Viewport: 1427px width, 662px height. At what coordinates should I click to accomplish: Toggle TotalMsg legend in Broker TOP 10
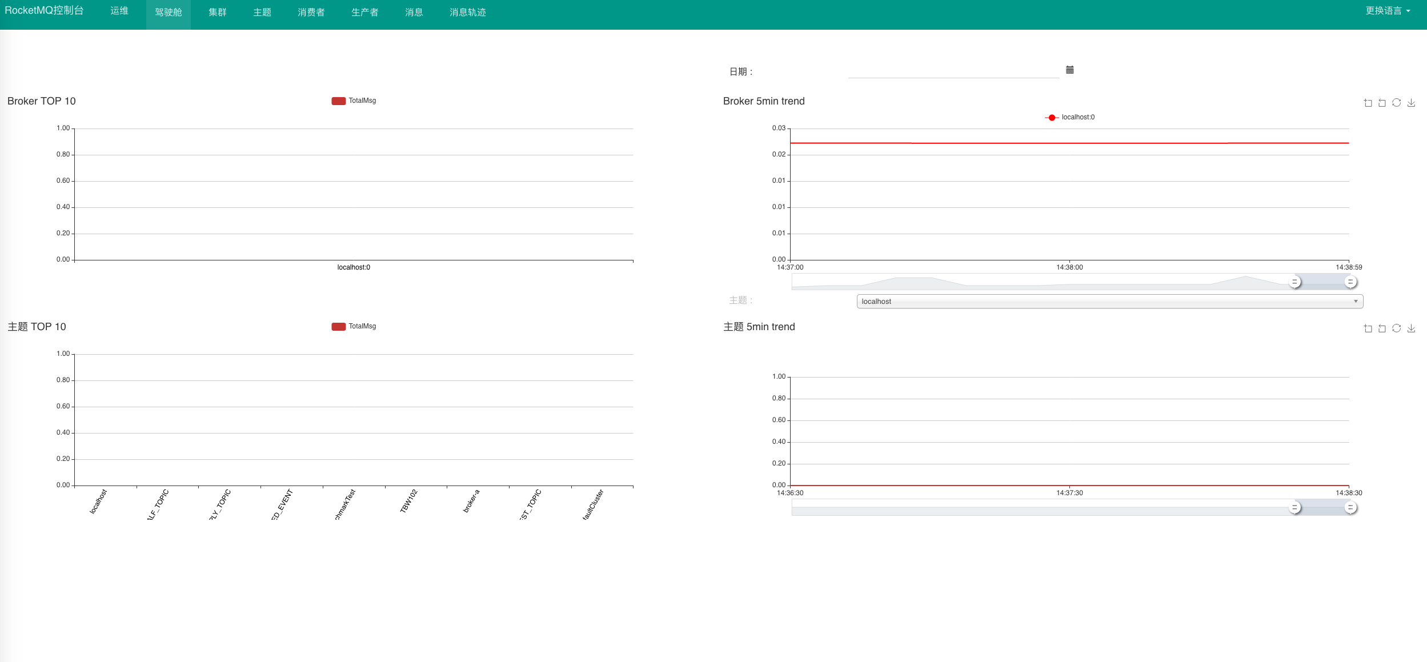pos(354,101)
